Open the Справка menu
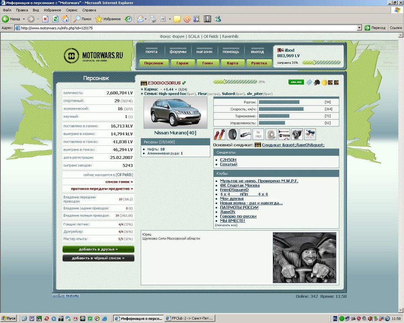The width and height of the screenshot is (404, 323). click(x=89, y=10)
